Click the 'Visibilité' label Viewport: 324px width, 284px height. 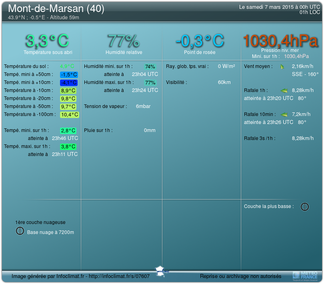pos(176,82)
